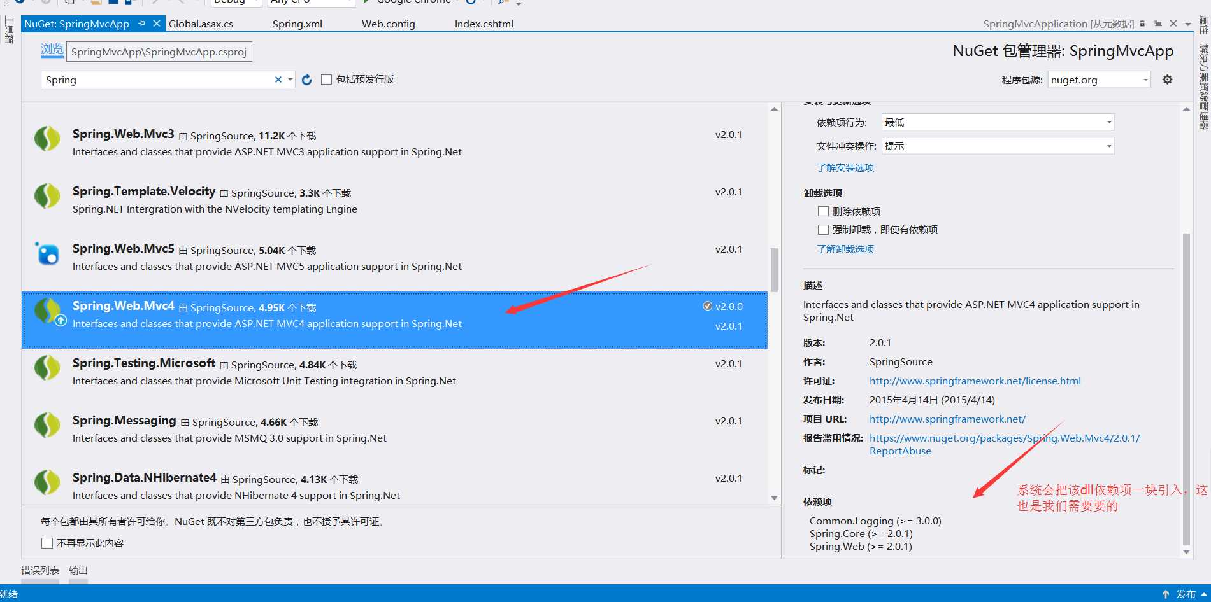
Task: Click the 发布 button in status bar
Action: click(x=1186, y=594)
